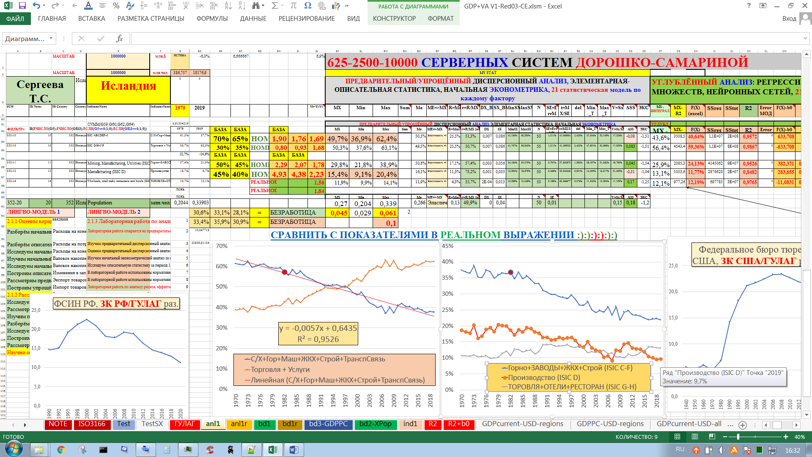Click the percent style icon
Viewport: 812px width, 457px height.
point(116,6)
